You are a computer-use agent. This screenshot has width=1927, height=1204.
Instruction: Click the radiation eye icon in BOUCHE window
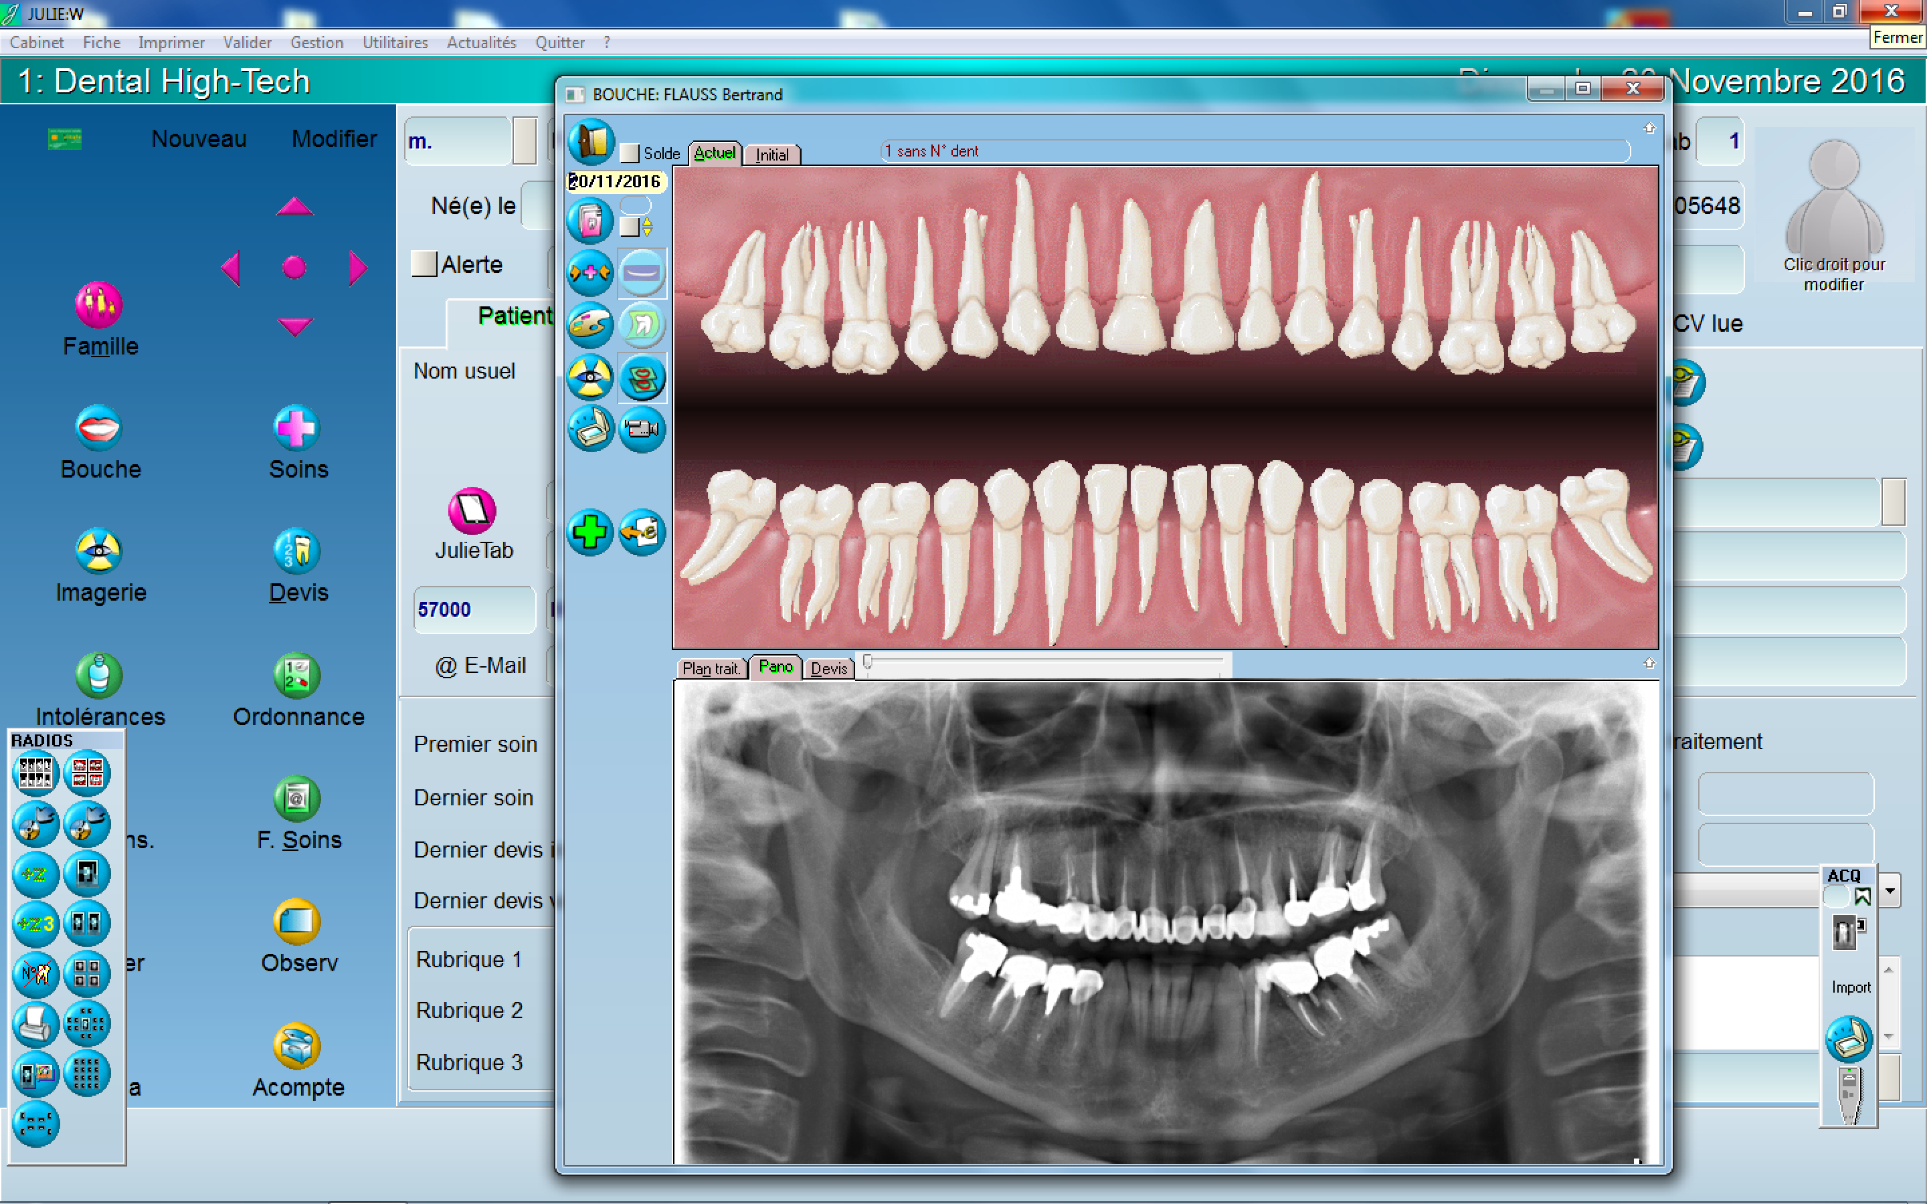590,377
